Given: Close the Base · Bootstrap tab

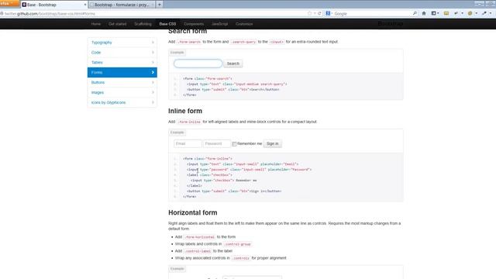Looking at the screenshot, I should click(85, 5).
